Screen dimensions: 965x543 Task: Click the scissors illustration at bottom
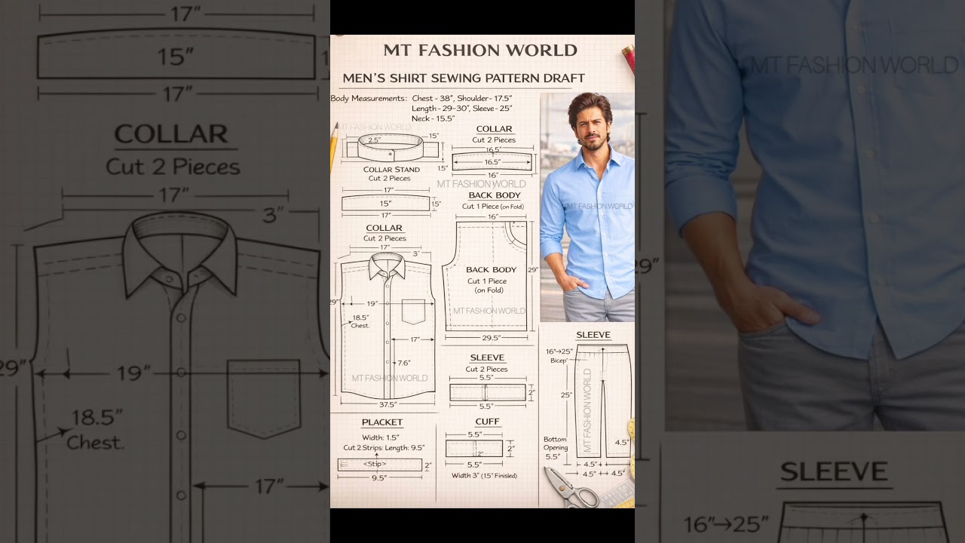570,487
